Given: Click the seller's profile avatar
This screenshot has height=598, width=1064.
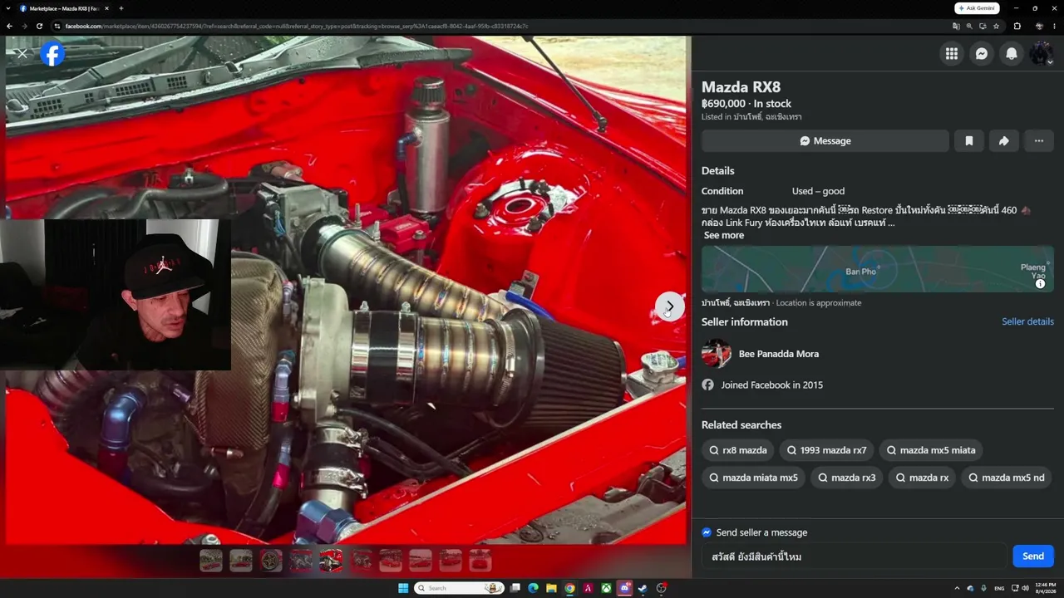Looking at the screenshot, I should (716, 354).
